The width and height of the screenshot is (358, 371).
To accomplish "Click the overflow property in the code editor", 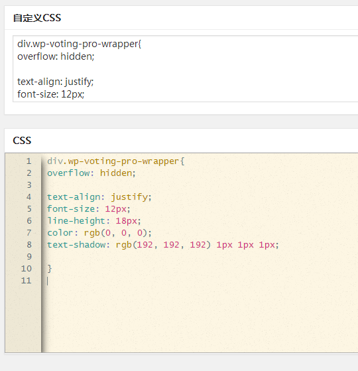I will point(68,173).
